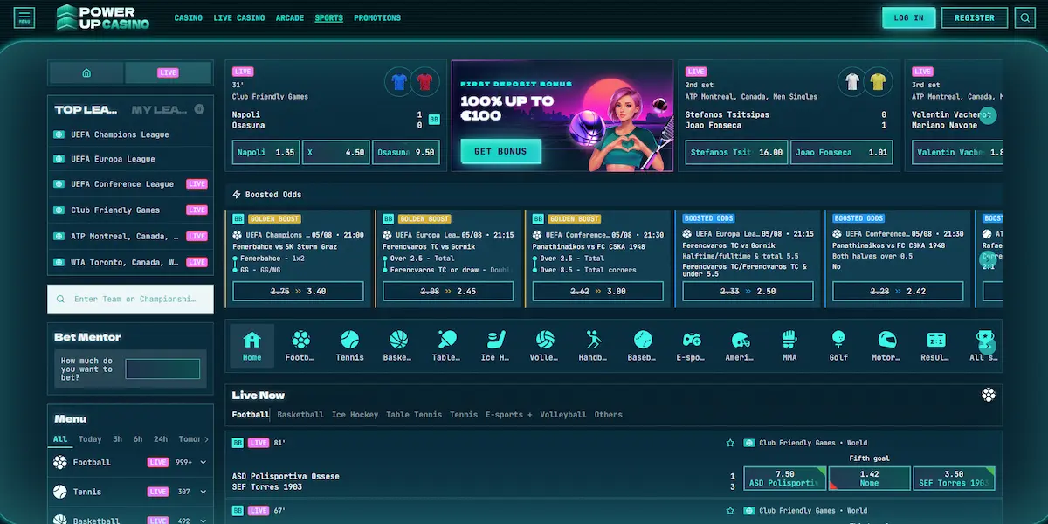Open the hamburger menu icon
The width and height of the screenshot is (1048, 524).
click(24, 17)
